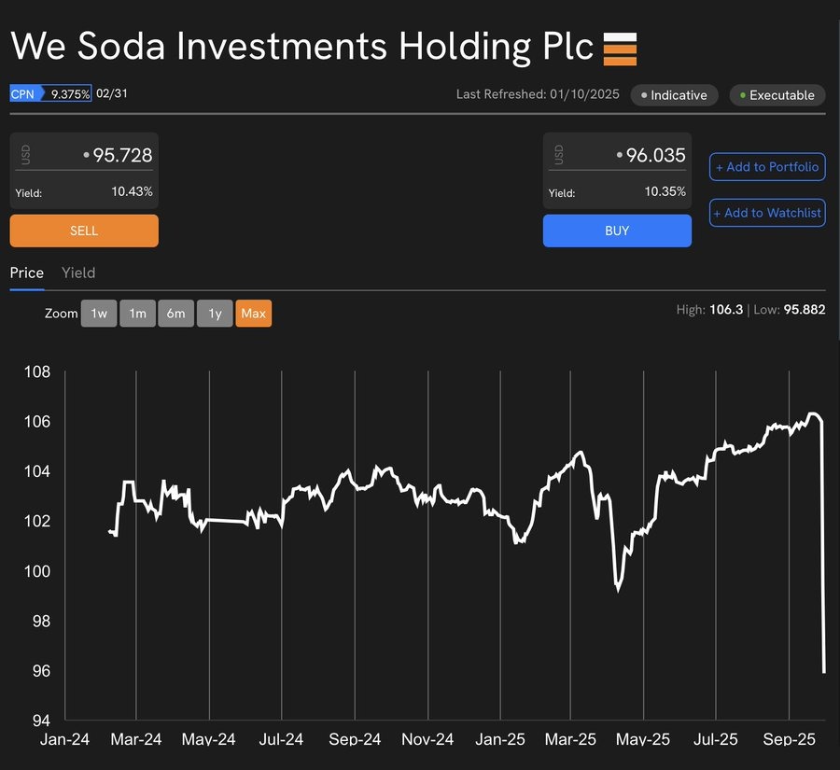840x770 pixels.
Task: Set chart zoom to 1y
Action: point(215,314)
